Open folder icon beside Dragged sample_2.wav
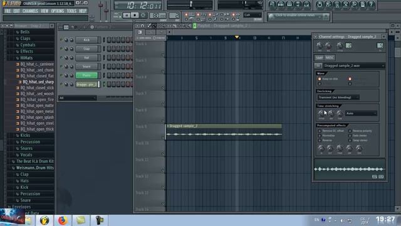 (x=318, y=66)
